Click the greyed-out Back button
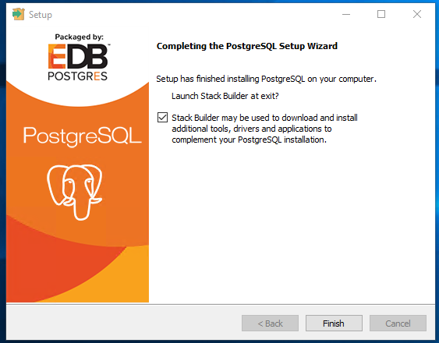Image resolution: width=439 pixels, height=343 pixels. 270,324
